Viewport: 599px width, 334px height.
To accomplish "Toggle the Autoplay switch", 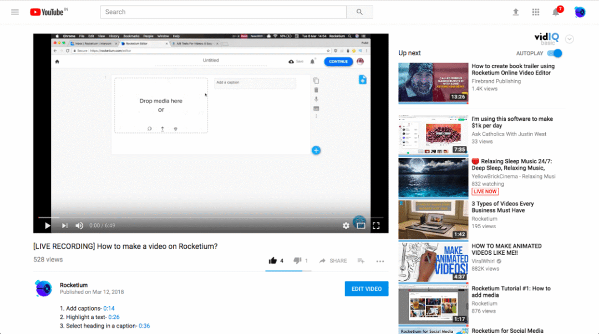I will point(554,53).
